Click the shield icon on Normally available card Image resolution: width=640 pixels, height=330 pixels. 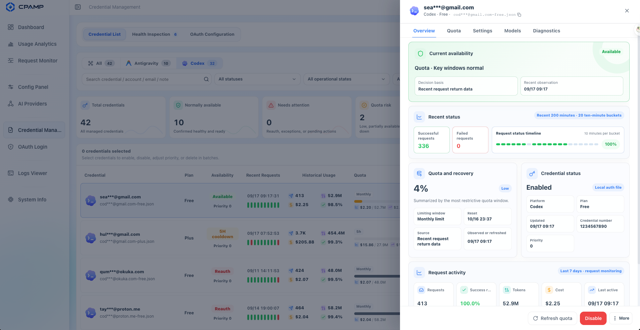coord(178,105)
